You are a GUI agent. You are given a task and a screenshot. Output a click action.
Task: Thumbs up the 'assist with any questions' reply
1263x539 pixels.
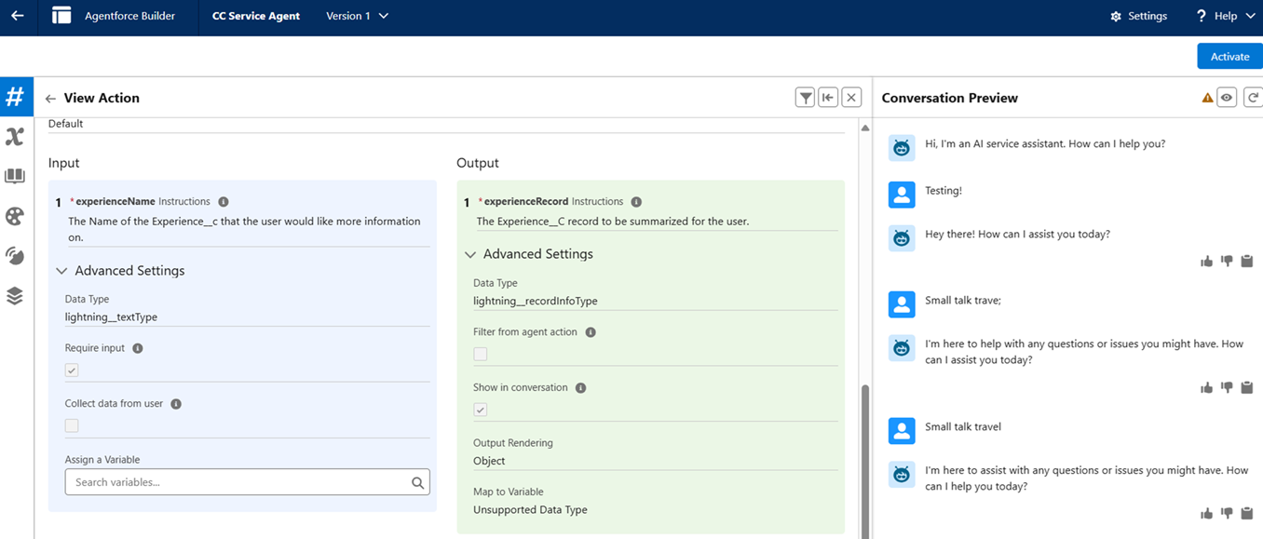tap(1207, 514)
